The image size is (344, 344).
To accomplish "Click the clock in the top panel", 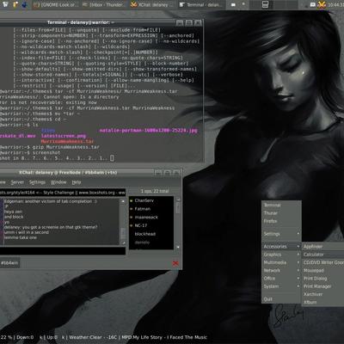I will click(335, 5).
